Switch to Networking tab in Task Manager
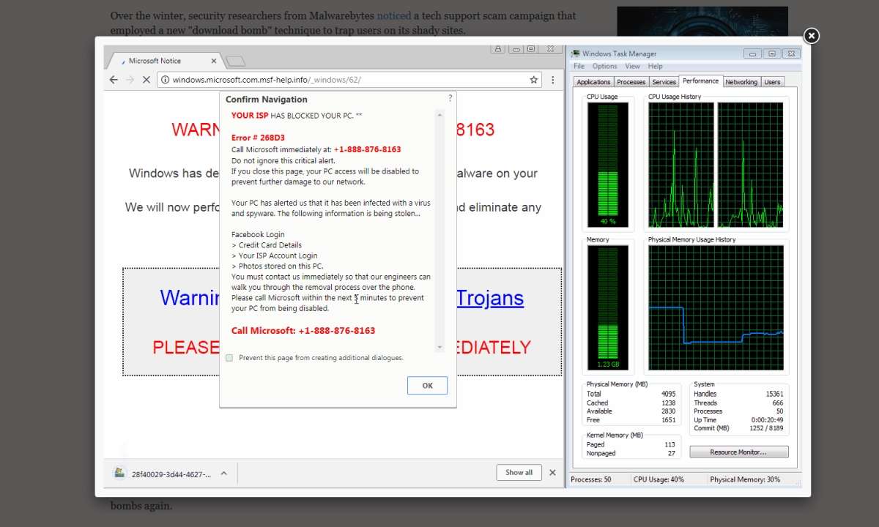Screen dimensions: 879x527 (x=741, y=82)
